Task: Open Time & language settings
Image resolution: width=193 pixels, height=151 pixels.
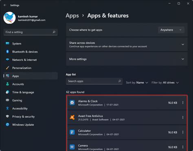Action: point(31,92)
